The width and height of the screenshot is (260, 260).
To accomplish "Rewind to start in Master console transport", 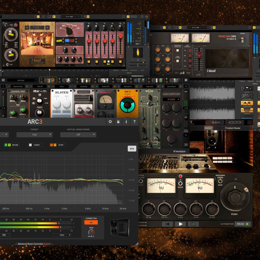I will coord(167,224).
